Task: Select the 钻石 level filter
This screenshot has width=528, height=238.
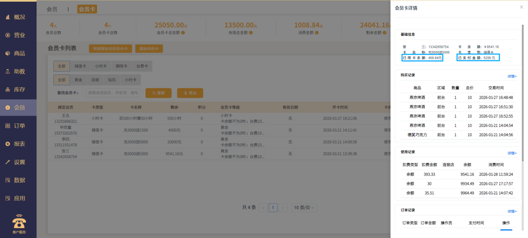Action: point(112,80)
